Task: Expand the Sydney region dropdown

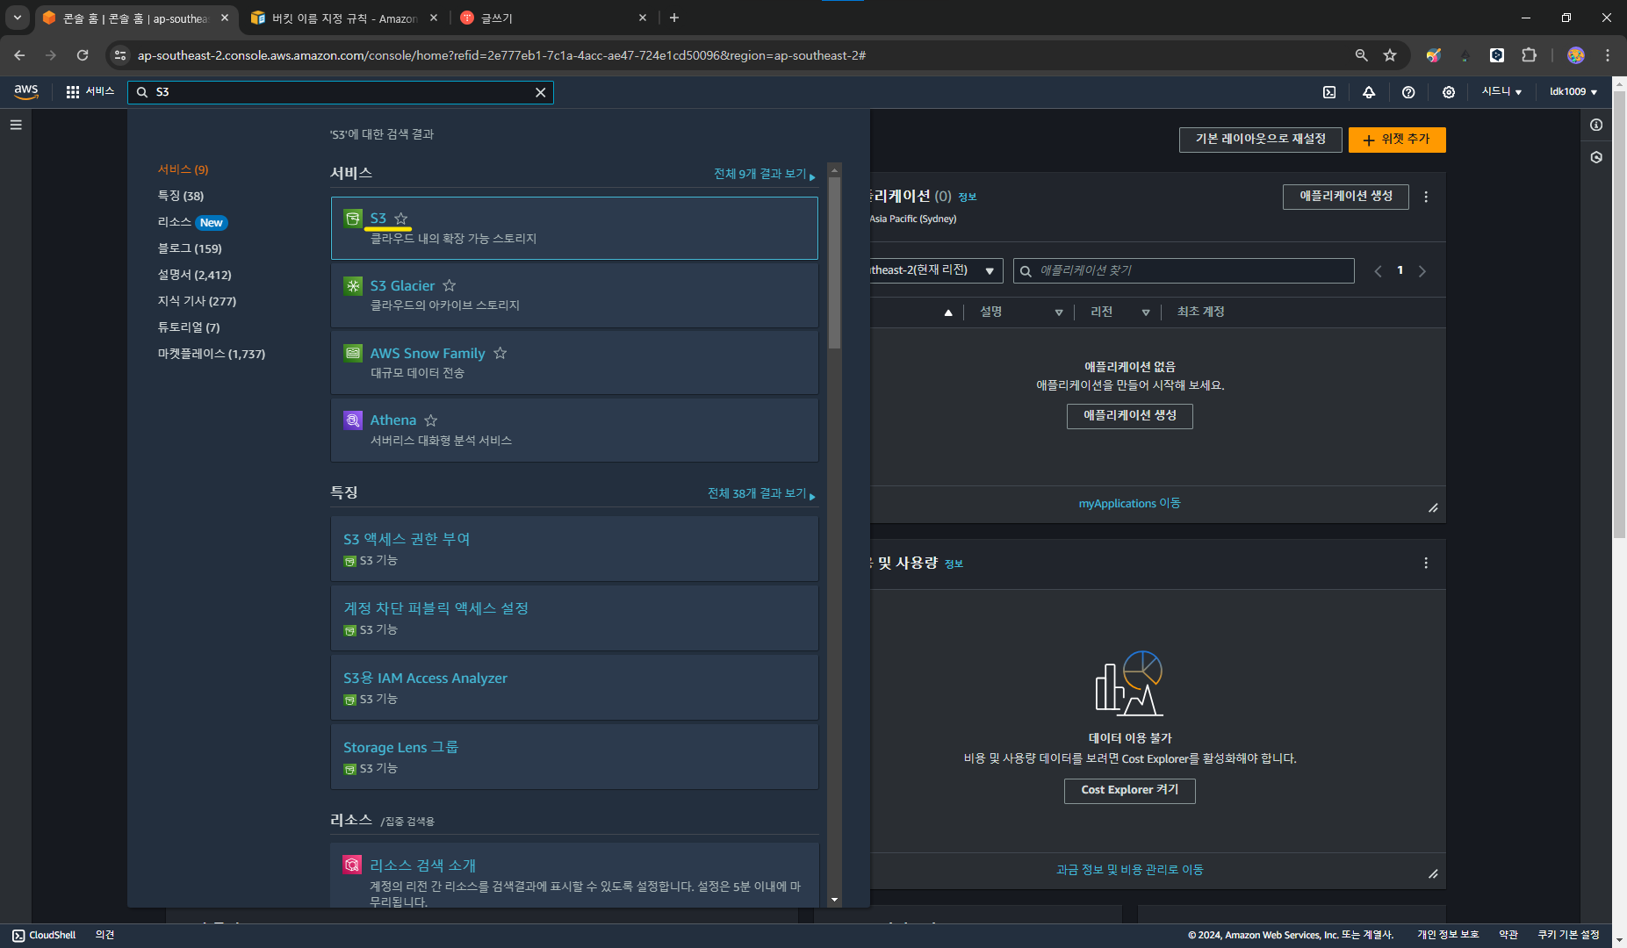Action: (1501, 91)
